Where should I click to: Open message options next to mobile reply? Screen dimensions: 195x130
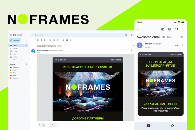(x=183, y=45)
